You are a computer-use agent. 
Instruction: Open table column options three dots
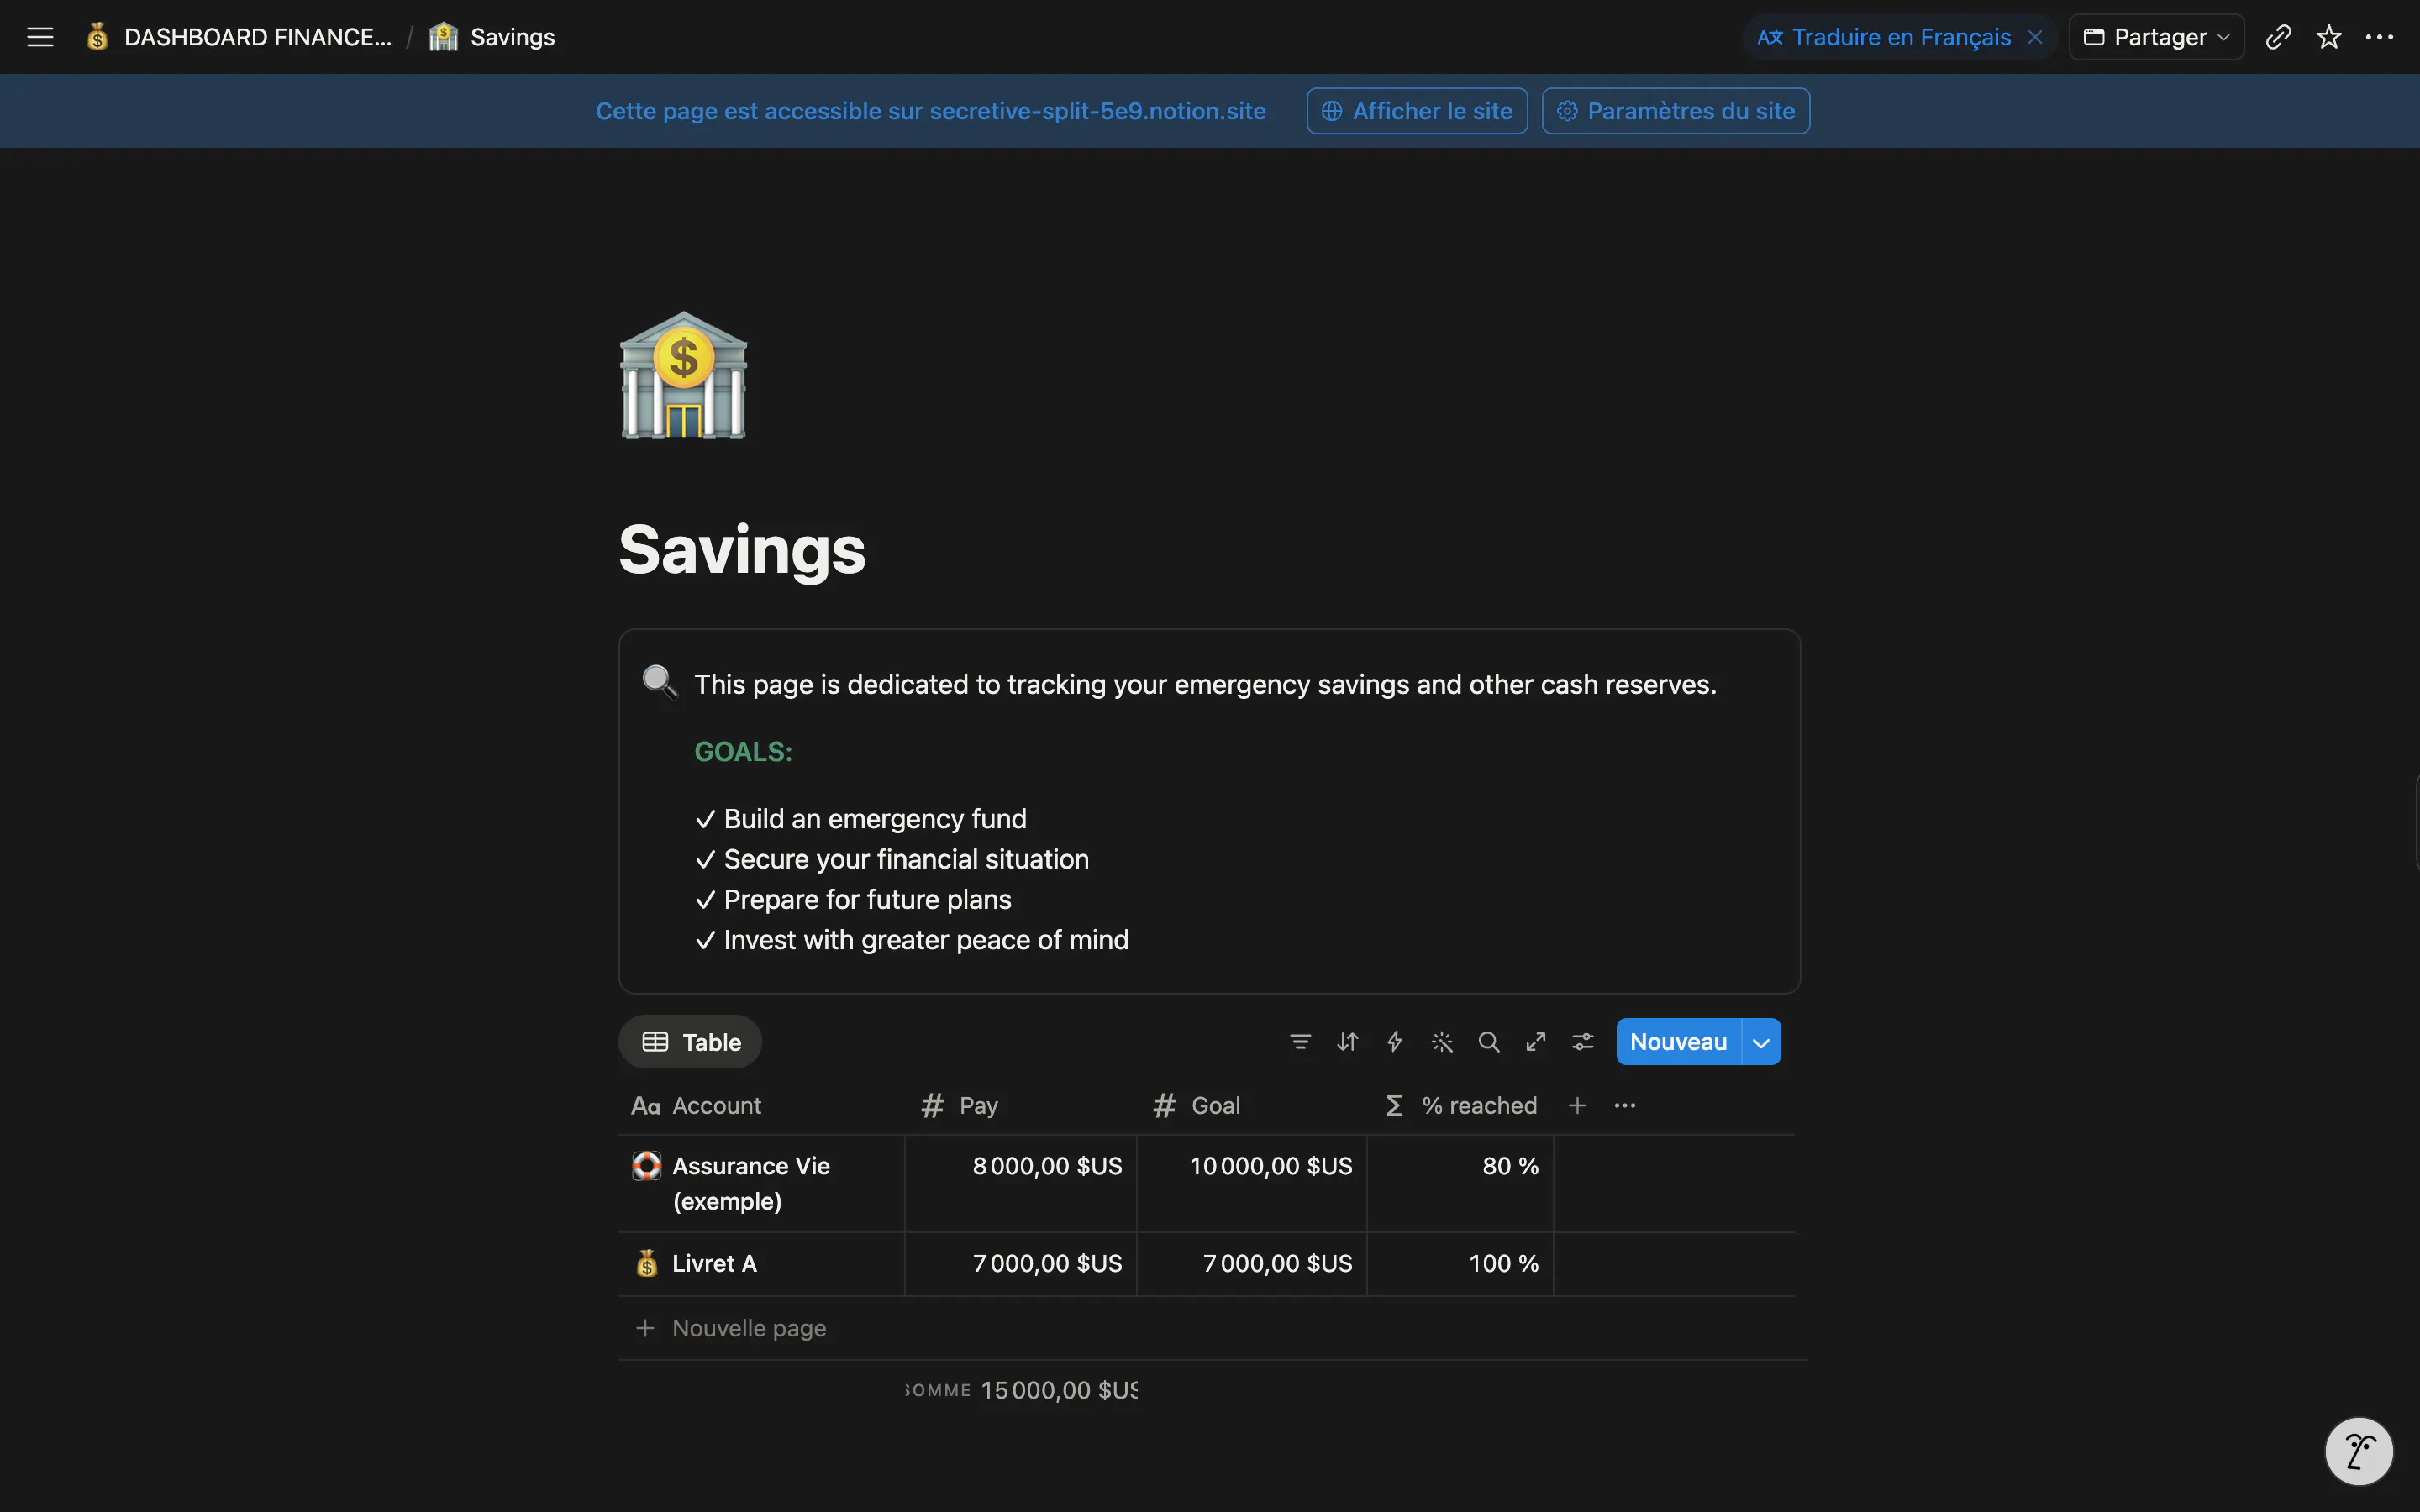(x=1625, y=1106)
